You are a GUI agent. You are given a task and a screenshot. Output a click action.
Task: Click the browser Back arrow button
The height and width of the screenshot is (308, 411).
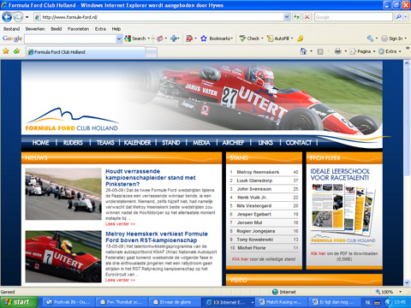click(7, 17)
